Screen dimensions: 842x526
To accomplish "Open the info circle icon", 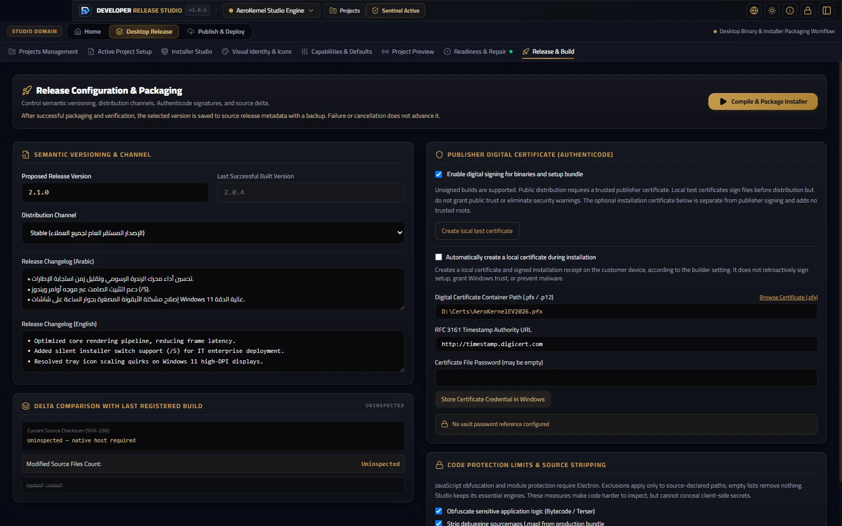I will [x=790, y=11].
